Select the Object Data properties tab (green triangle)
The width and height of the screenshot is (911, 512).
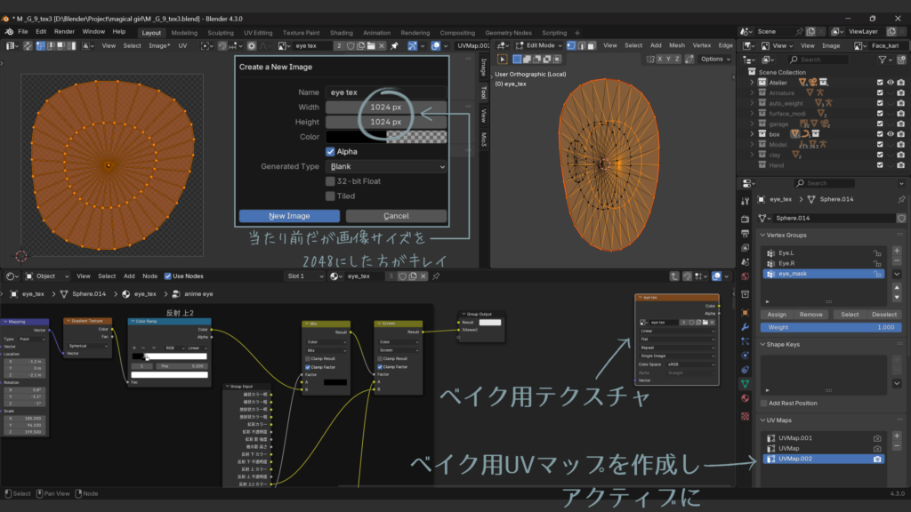pos(745,383)
